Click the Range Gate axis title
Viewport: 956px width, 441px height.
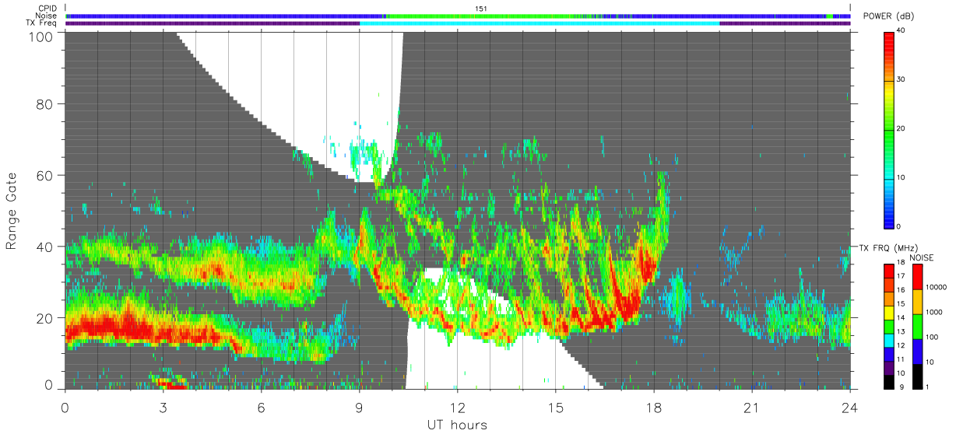click(x=12, y=210)
